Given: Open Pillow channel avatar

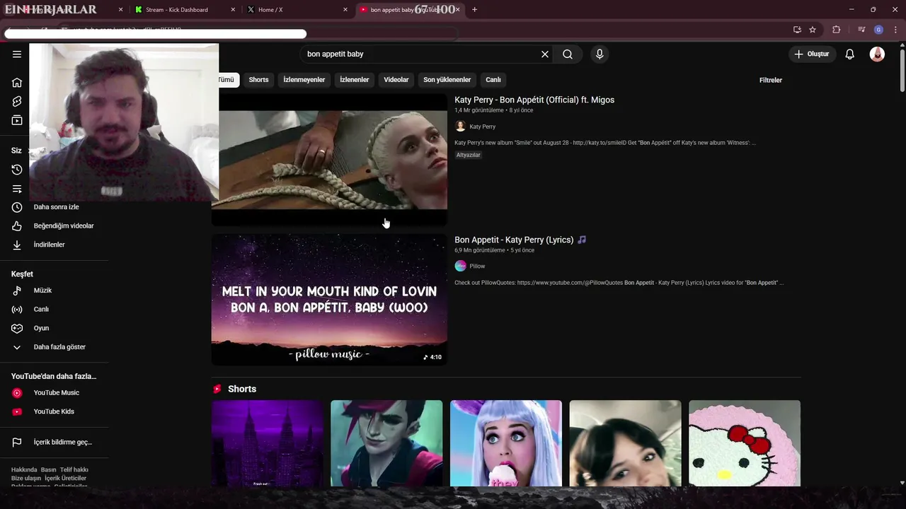Looking at the screenshot, I should pos(461,266).
